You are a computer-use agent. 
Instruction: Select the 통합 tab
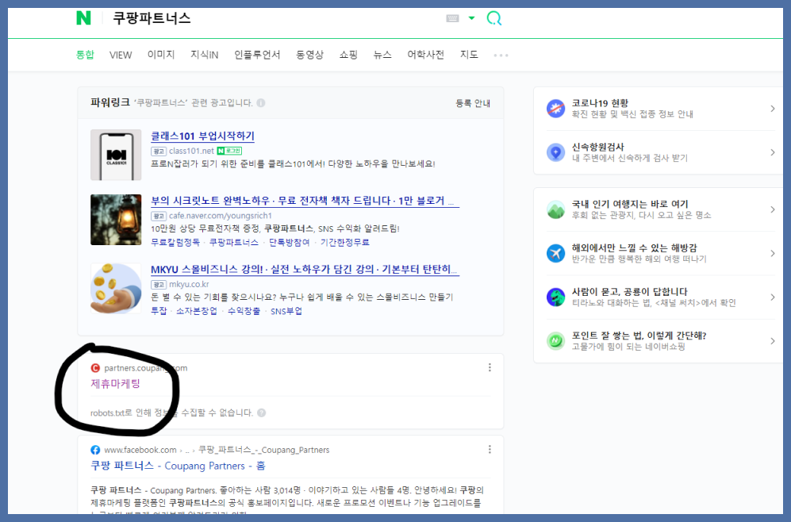point(85,55)
